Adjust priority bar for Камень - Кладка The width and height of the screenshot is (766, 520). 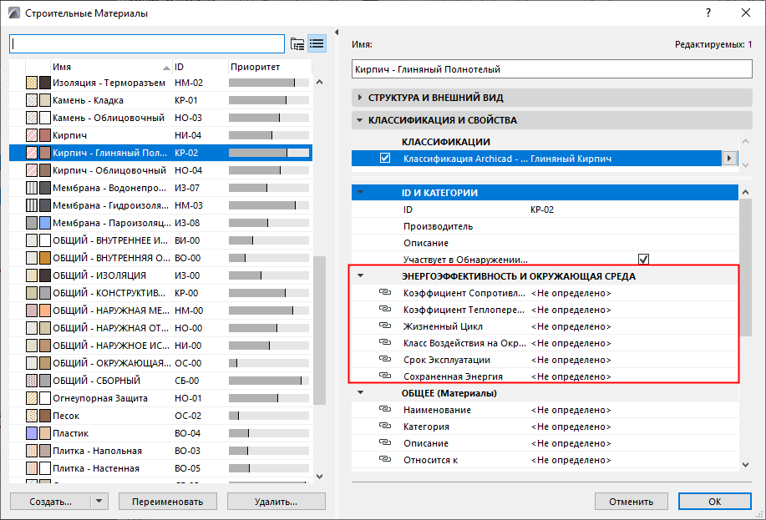(x=269, y=100)
